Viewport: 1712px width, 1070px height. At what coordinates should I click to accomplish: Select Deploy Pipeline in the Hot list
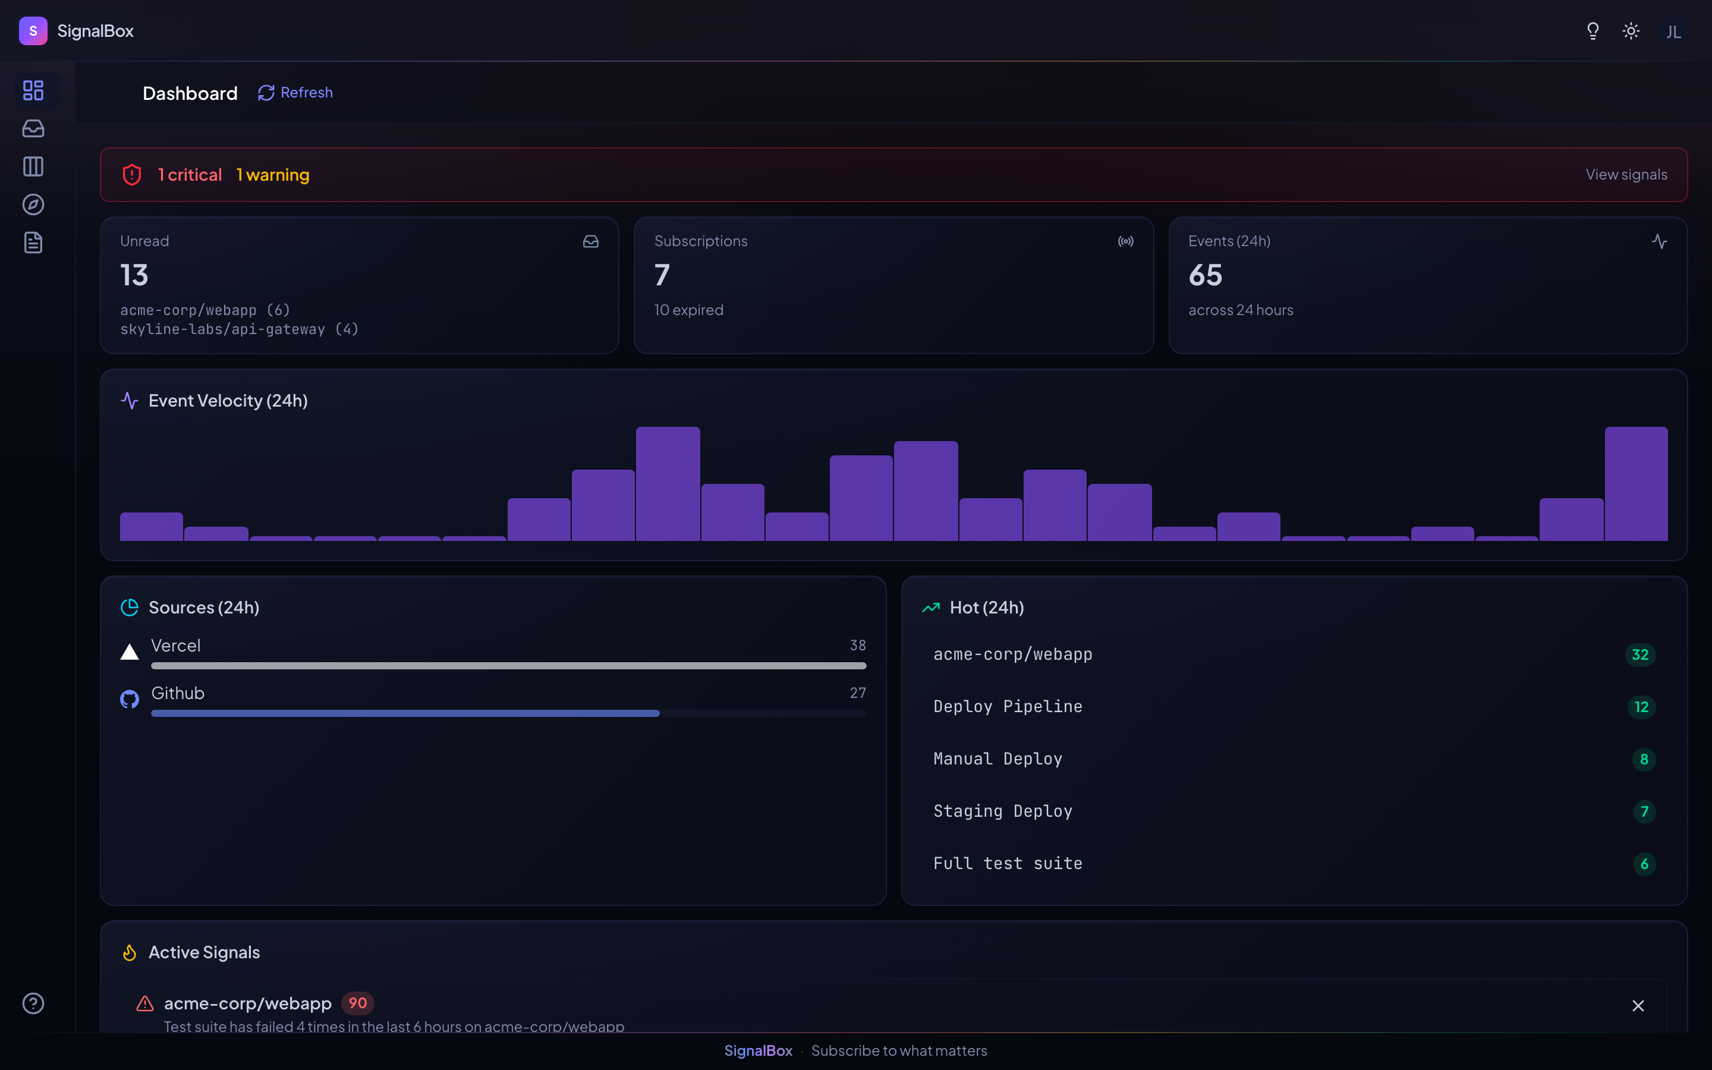(1008, 706)
